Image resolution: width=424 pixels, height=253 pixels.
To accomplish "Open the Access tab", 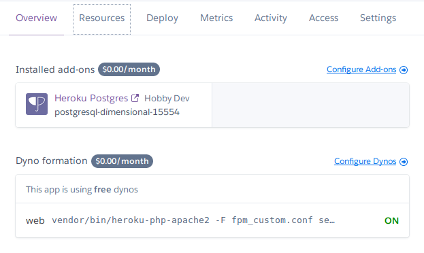I will pyautogui.click(x=324, y=18).
